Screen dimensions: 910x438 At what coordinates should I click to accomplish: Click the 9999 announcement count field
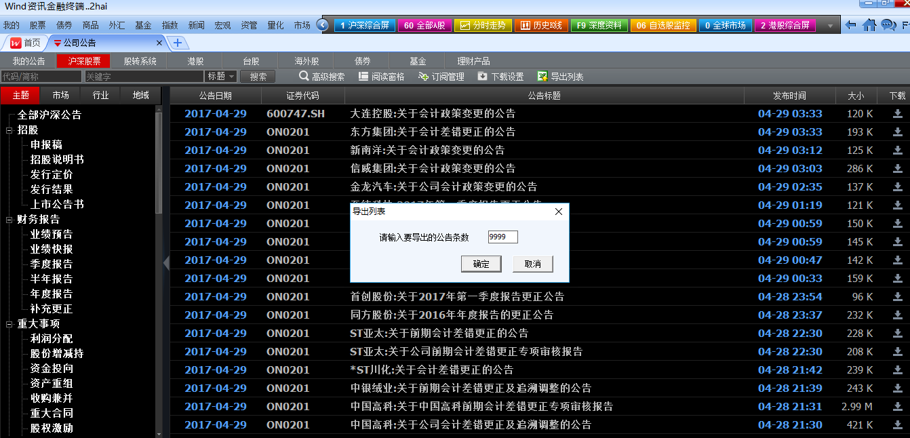coord(502,237)
